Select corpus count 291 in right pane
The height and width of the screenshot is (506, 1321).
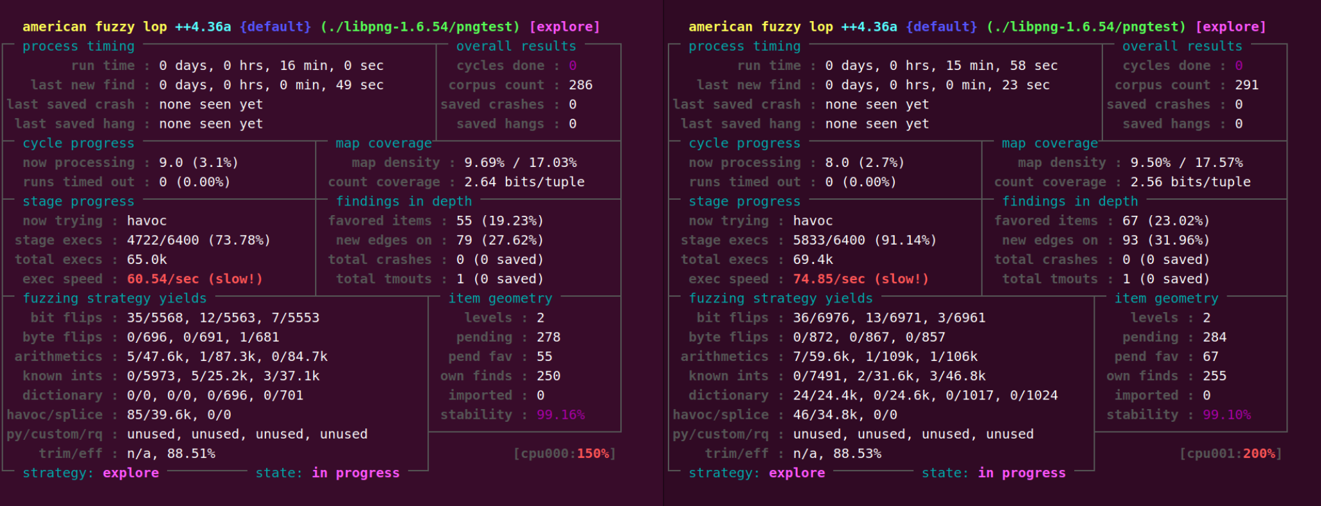coord(1246,85)
